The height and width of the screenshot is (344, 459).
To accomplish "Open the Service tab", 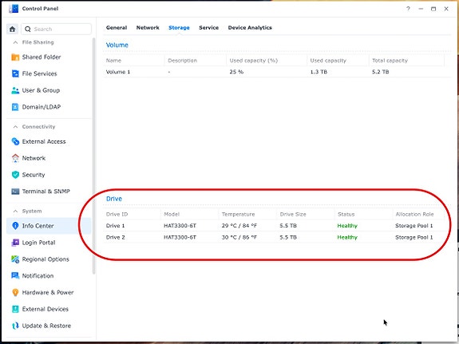I will coord(208,27).
